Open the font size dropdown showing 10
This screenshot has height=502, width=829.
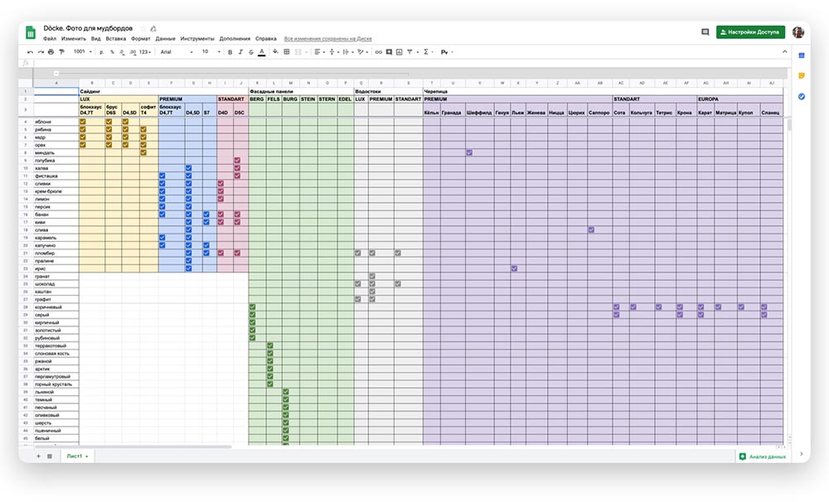(x=211, y=51)
